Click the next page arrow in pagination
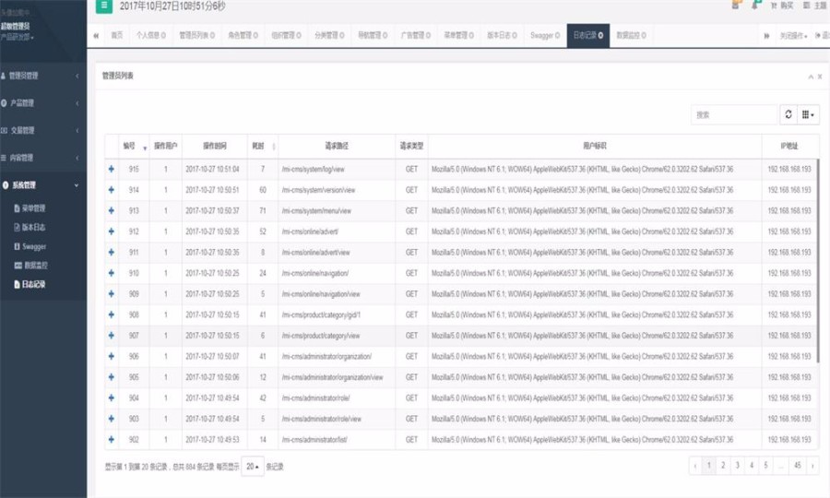Viewport: 830px width, 498px height. (x=812, y=466)
